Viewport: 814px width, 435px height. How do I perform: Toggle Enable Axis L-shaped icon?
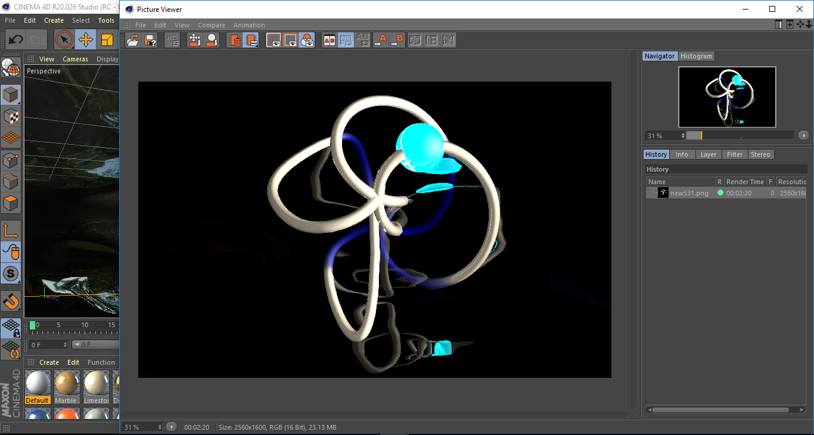pos(11,231)
